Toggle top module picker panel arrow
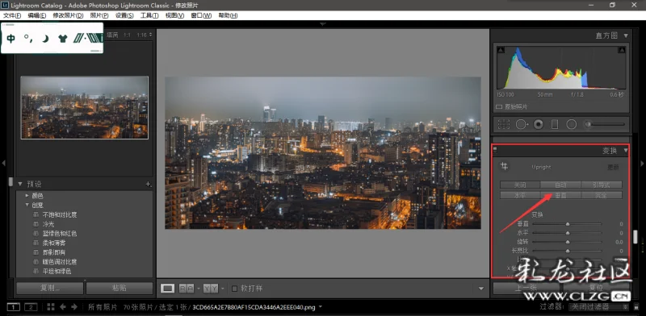This screenshot has width=646, height=316. click(322, 24)
